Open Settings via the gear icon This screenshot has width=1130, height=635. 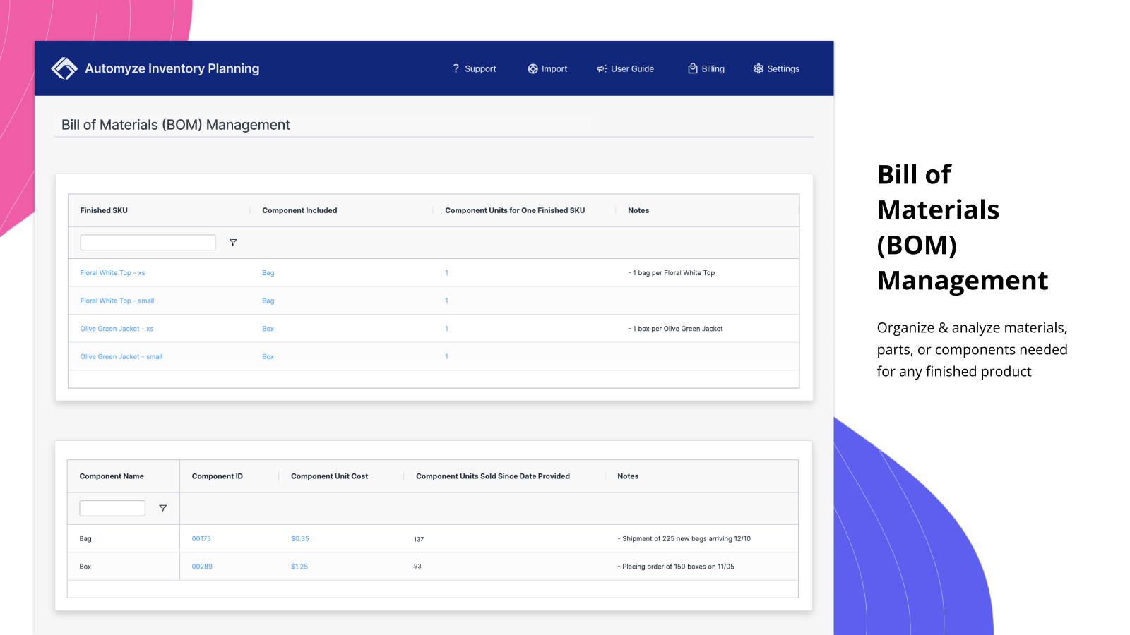pyautogui.click(x=758, y=68)
